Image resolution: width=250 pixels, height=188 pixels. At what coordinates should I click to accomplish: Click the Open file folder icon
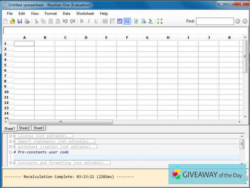coord(12,21)
